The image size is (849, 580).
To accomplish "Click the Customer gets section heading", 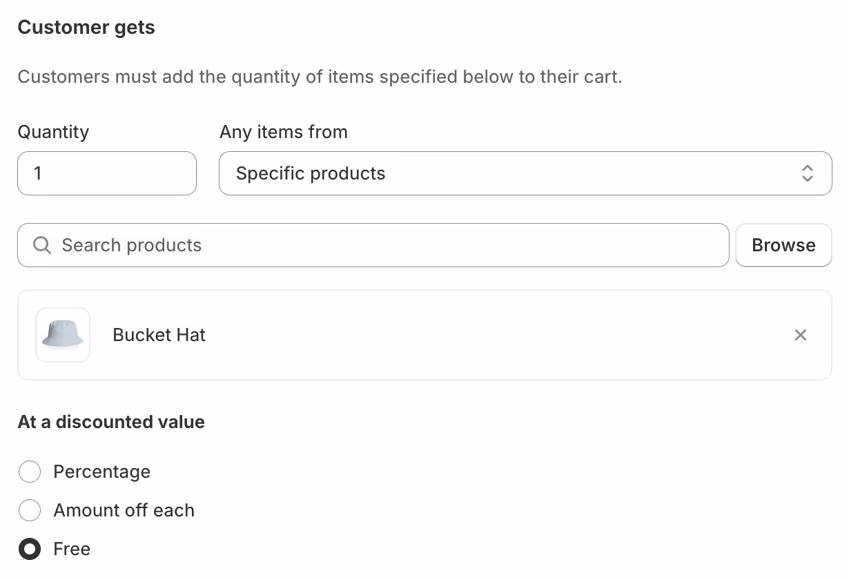I will point(86,28).
